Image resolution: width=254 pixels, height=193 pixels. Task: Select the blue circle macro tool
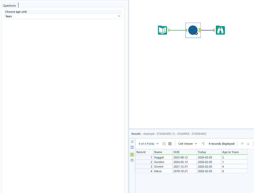coord(193,30)
